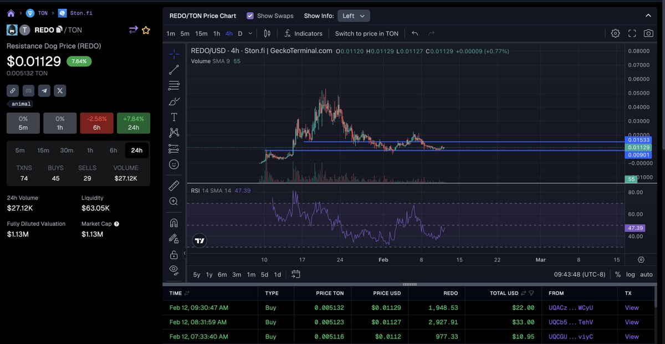
Task: Select the 30m stats tab
Action: (x=66, y=150)
